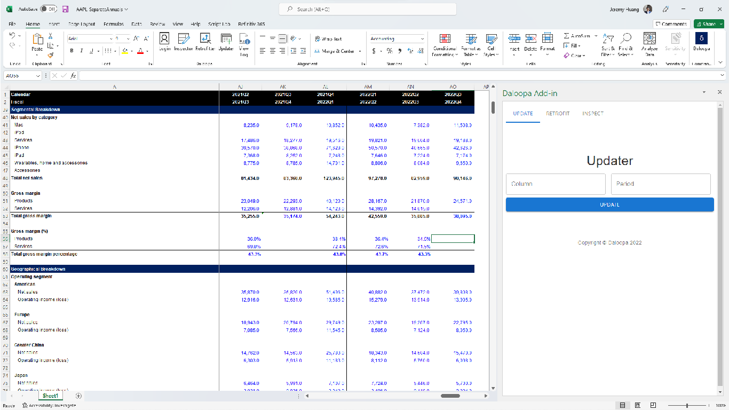The width and height of the screenshot is (729, 410).
Task: Expand the Name Box dropdown arrow
Action: click(38, 76)
